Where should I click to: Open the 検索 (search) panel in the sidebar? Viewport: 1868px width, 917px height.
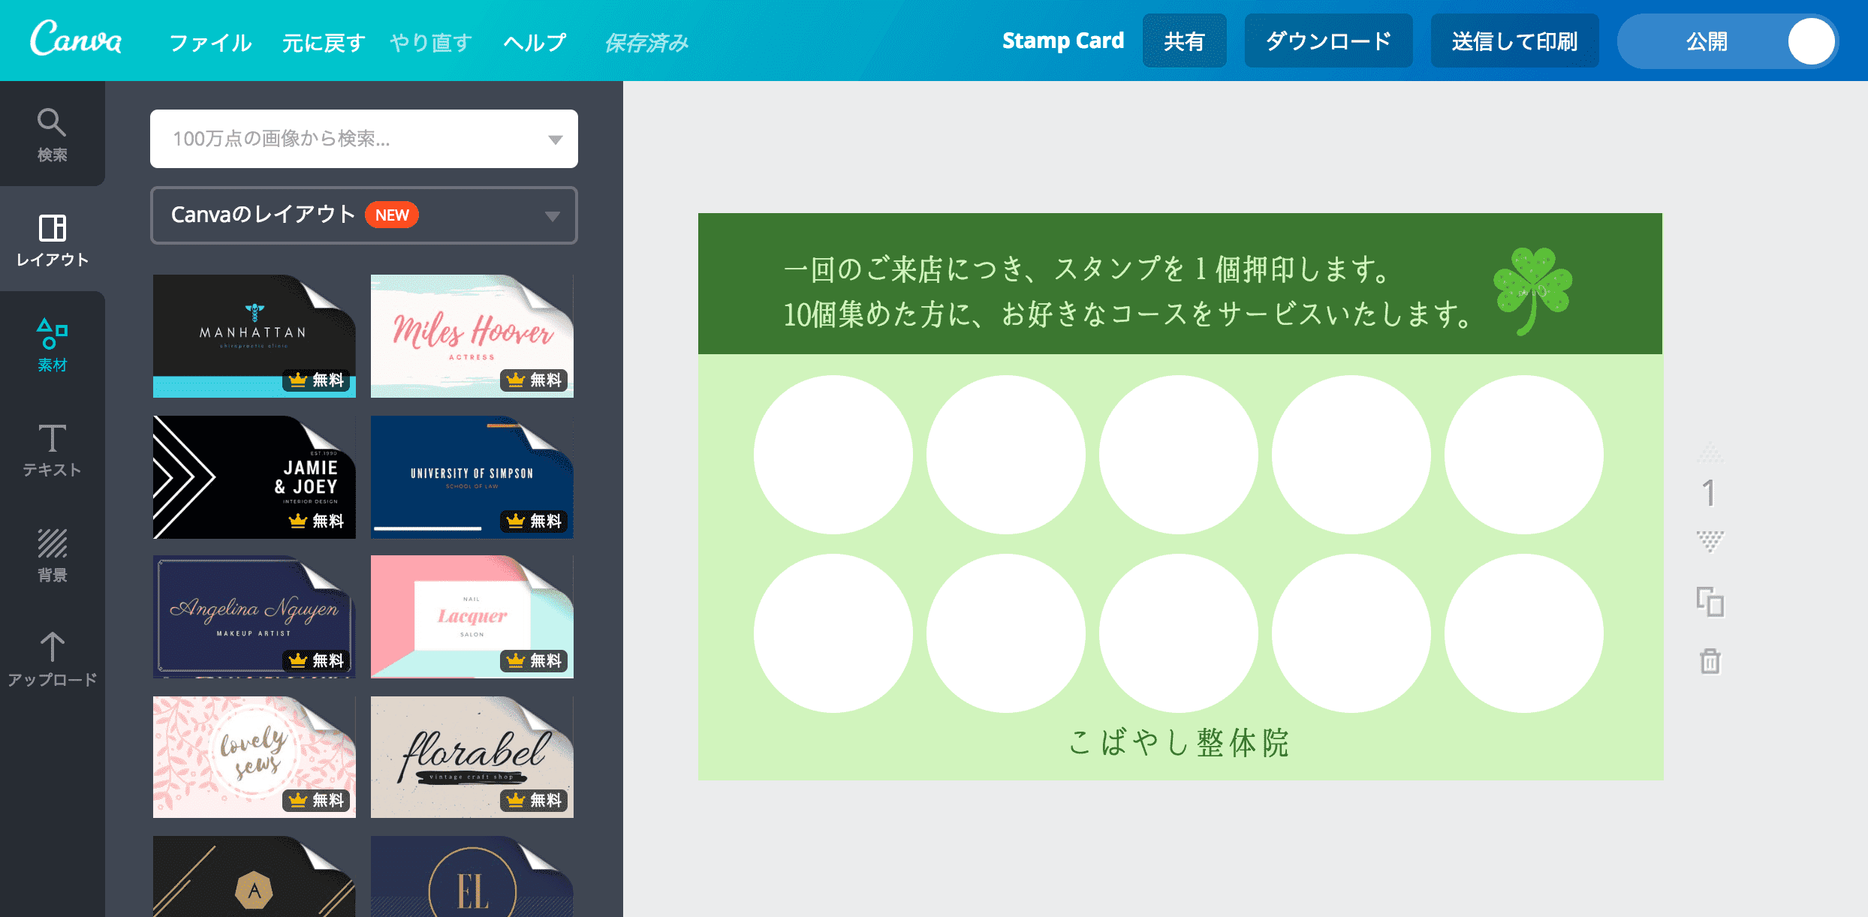[50, 135]
